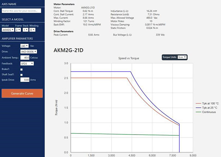Viewport: 221px width, 157px height.
Task: Open the Frame dropdown showing 2
Action: tap(18, 30)
